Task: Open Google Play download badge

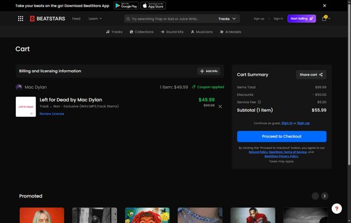Action: (126, 5)
